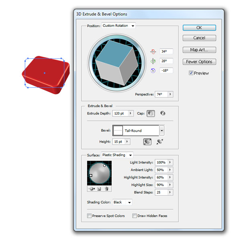The width and height of the screenshot is (241, 241).
Task: Click the X rotation 34° field
Action: coord(166,51)
